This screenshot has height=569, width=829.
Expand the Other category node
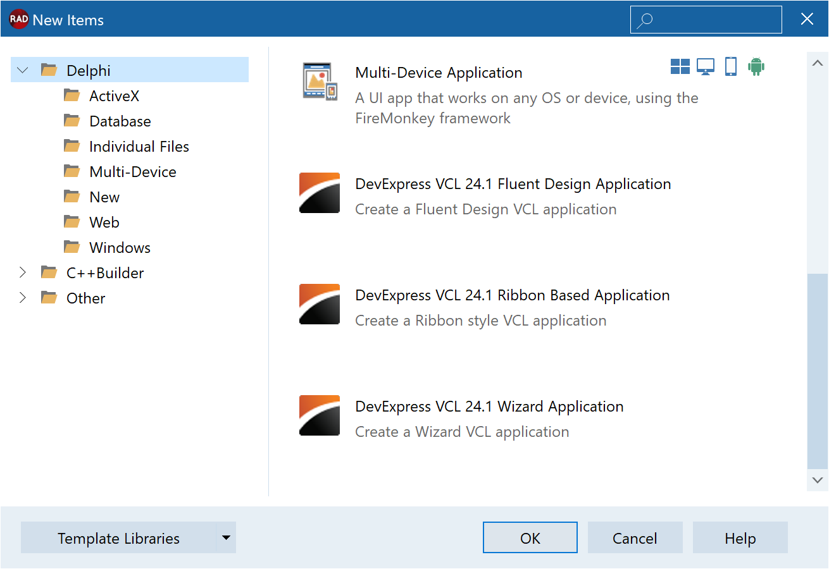23,298
